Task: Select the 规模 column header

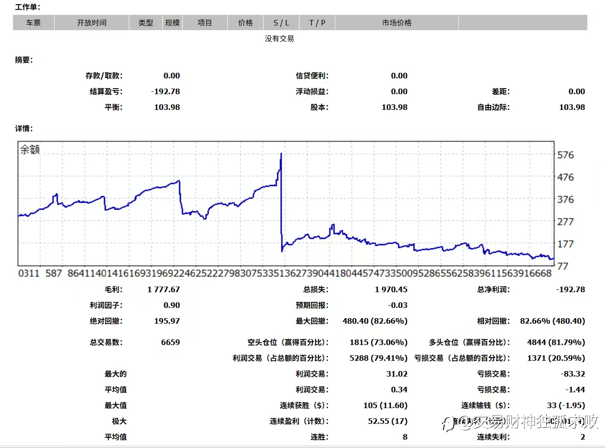Action: point(172,23)
